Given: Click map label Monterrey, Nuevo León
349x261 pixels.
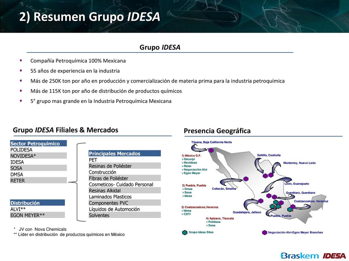Looking at the screenshot, I should coord(299,163).
